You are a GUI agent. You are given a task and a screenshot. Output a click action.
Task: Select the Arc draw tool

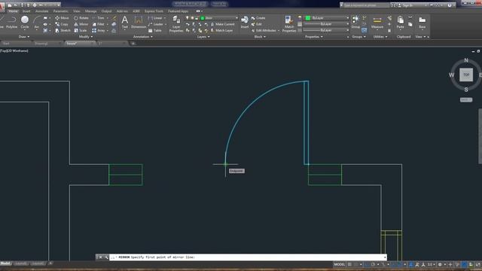click(37, 23)
